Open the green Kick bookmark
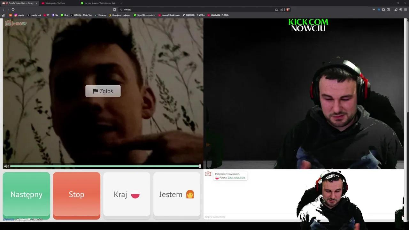409x230 pixels. [x=65, y=15]
